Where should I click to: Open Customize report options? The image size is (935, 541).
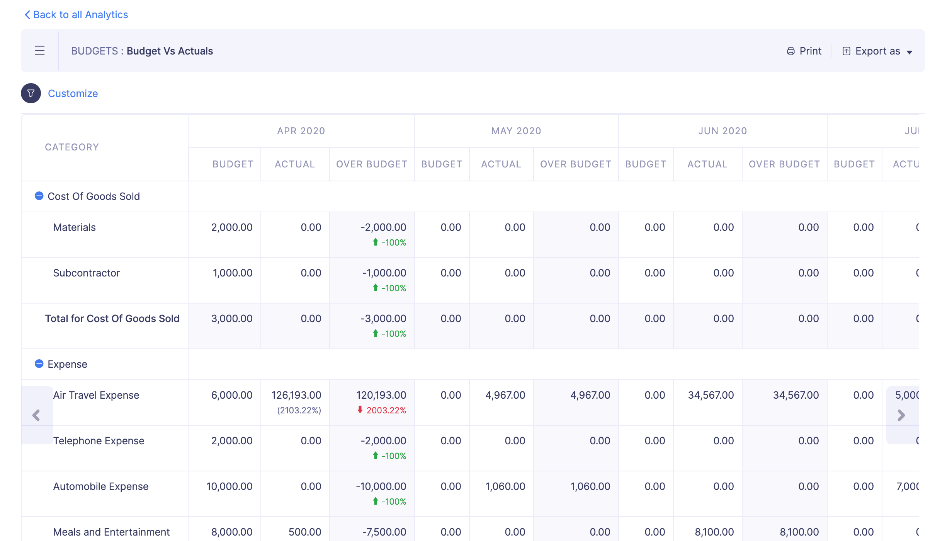(x=73, y=94)
